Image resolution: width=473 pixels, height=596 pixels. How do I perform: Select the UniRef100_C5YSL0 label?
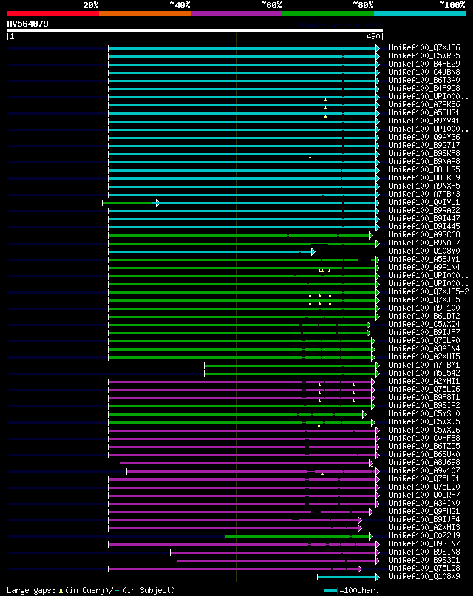pyautogui.click(x=424, y=413)
